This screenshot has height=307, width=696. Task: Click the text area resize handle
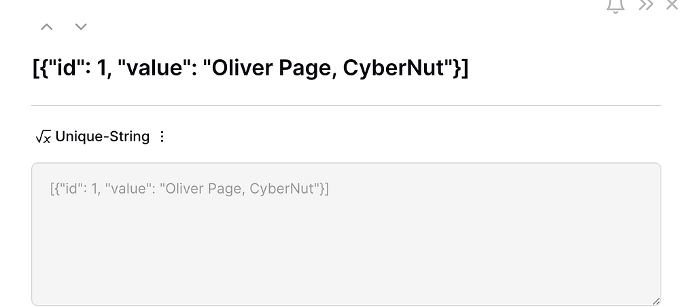(656, 301)
